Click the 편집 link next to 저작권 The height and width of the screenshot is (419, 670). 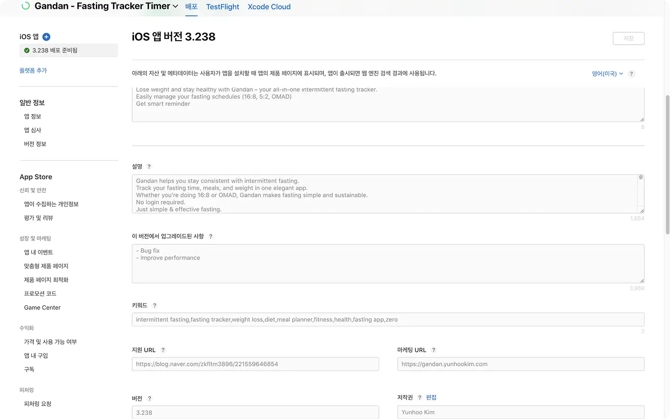tap(431, 398)
